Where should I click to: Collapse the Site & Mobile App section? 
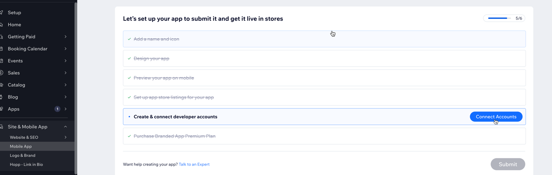coord(65,127)
